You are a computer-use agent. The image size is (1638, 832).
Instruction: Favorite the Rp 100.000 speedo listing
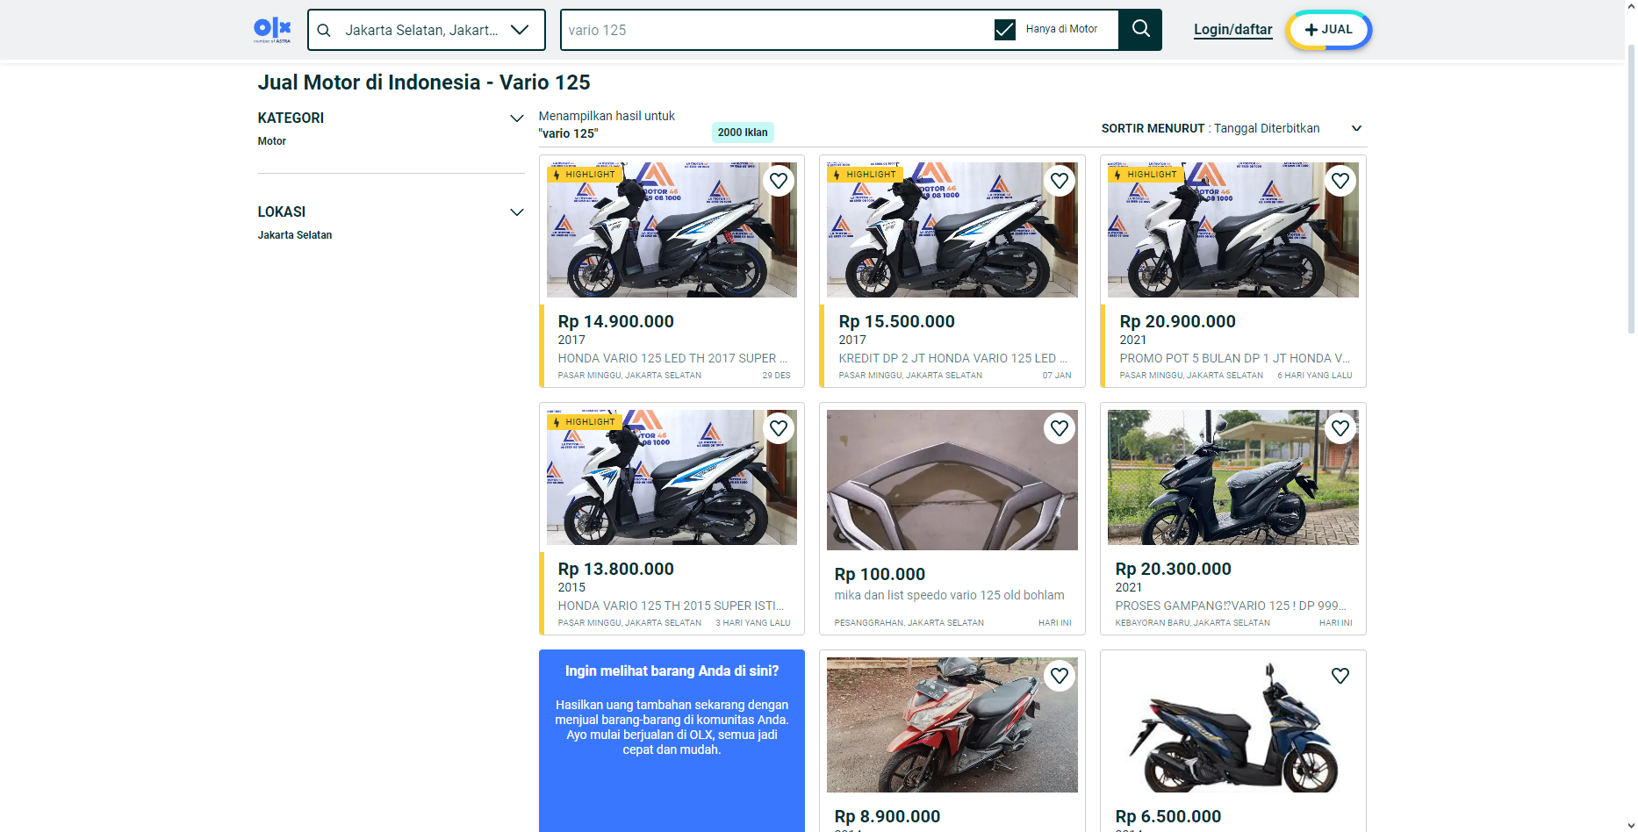pyautogui.click(x=1060, y=428)
